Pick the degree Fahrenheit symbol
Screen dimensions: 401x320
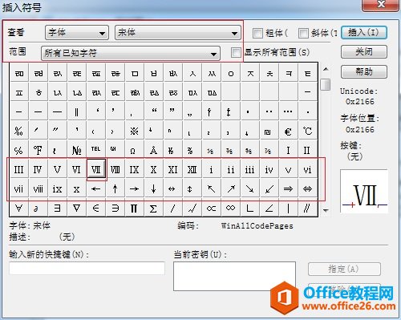point(38,150)
